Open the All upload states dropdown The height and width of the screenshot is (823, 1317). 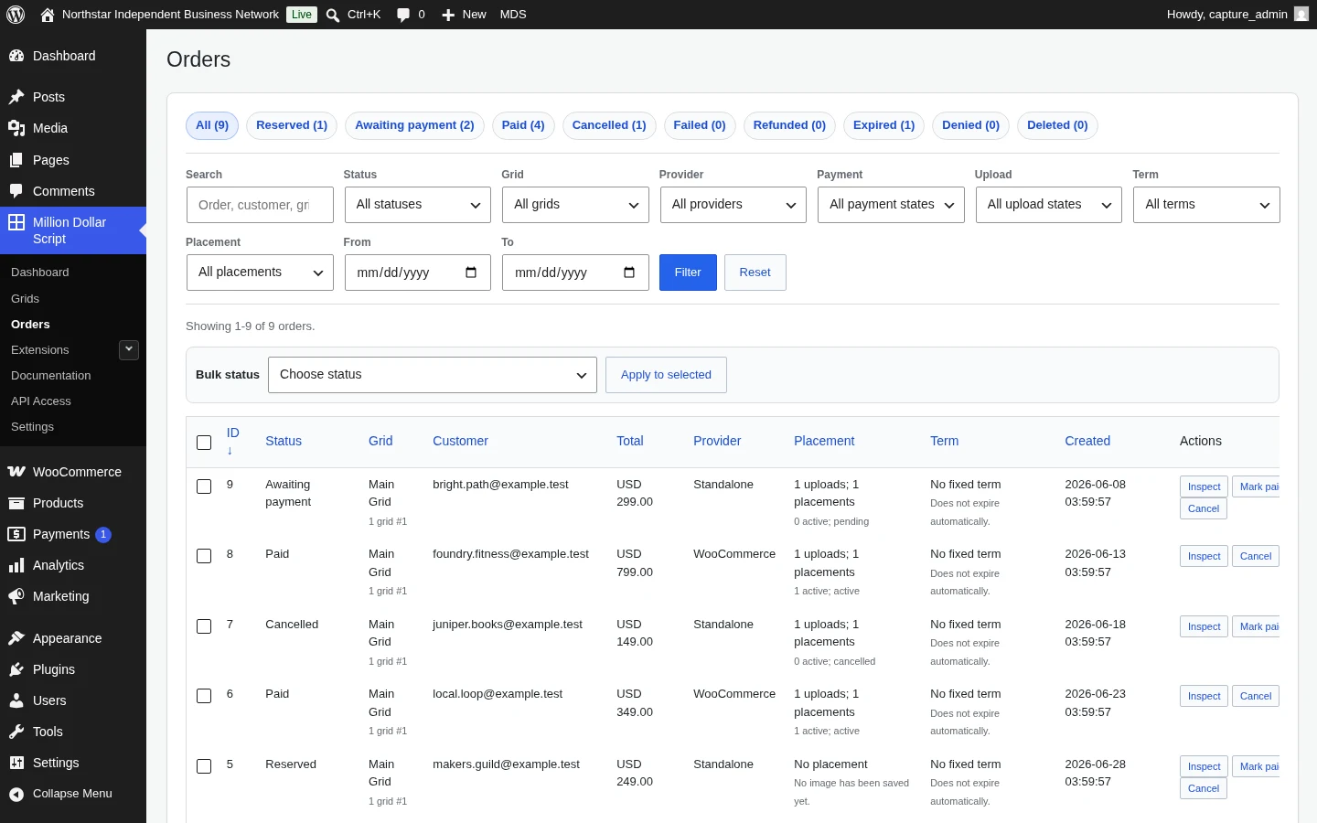[1049, 205]
